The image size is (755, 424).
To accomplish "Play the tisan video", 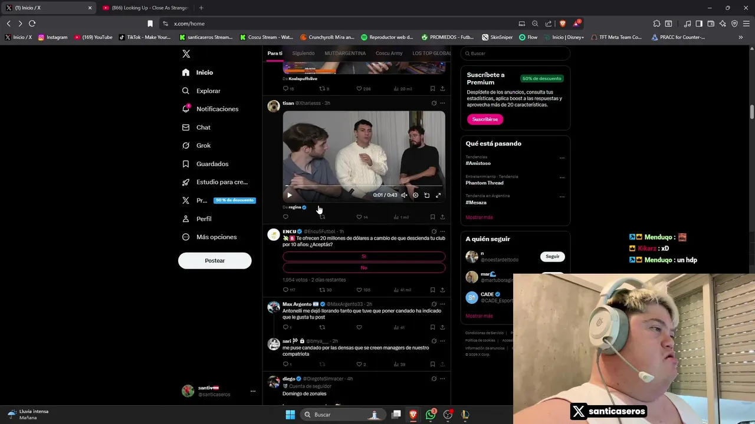I will [x=289, y=195].
